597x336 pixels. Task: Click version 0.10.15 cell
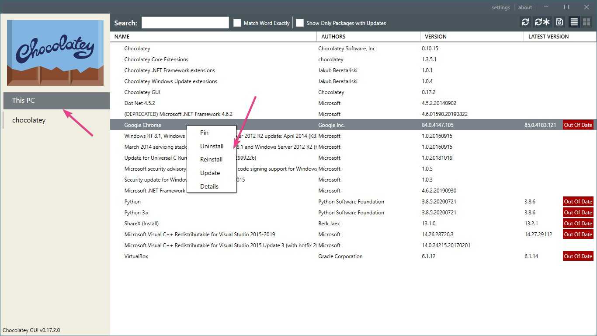(430, 49)
